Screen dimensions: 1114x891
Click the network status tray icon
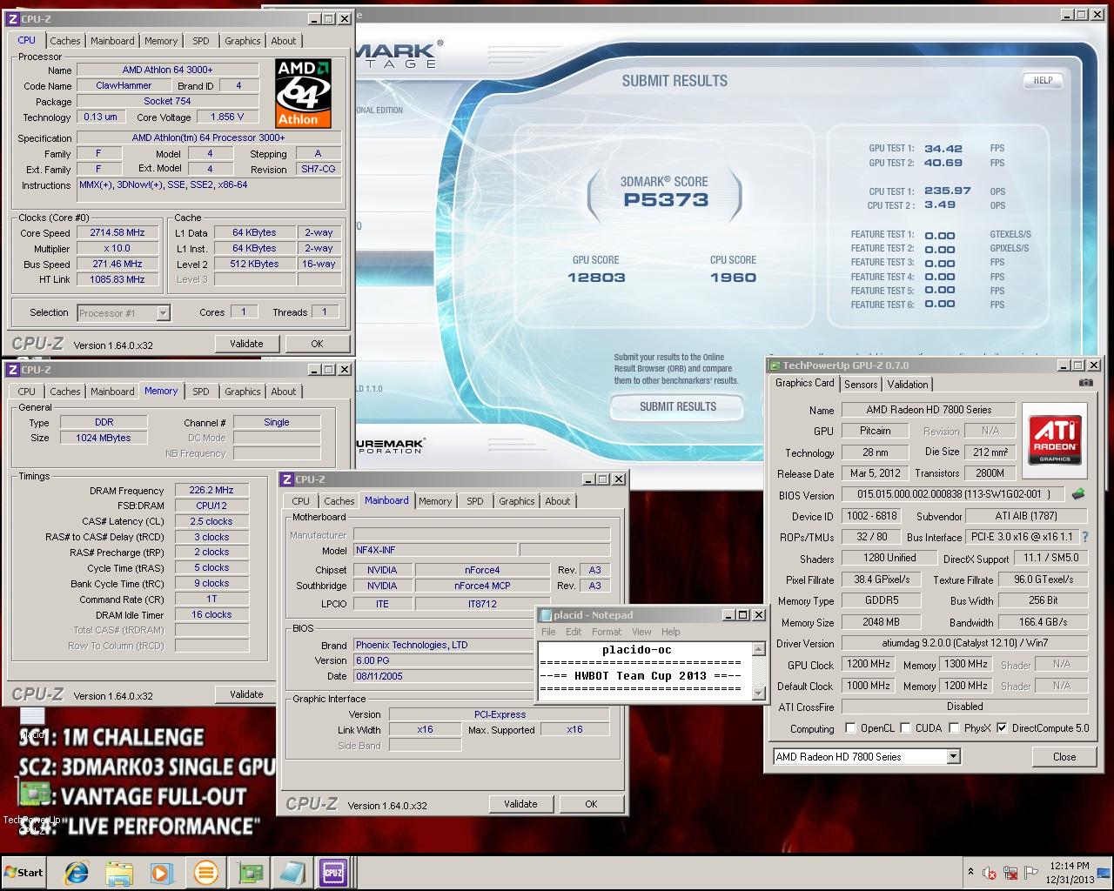pos(1010,873)
